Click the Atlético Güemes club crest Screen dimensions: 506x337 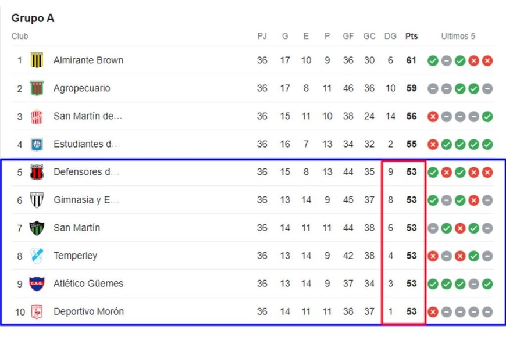37,284
